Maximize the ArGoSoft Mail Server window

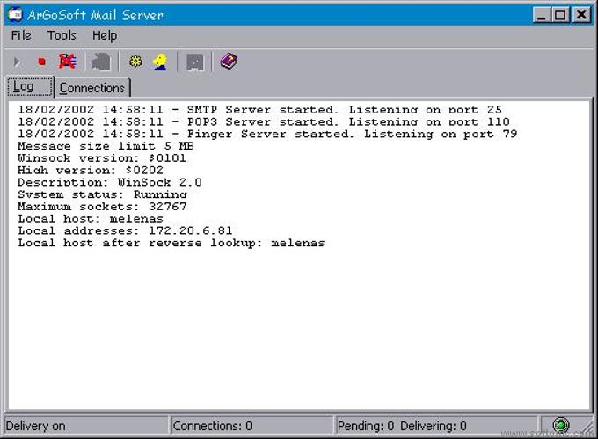click(560, 15)
